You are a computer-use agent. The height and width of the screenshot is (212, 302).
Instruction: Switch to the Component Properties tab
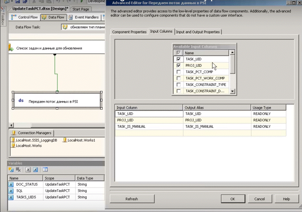[x=129, y=32]
